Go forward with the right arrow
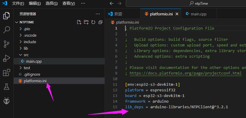Viewport: 246px width, 118px height. coord(119,4)
